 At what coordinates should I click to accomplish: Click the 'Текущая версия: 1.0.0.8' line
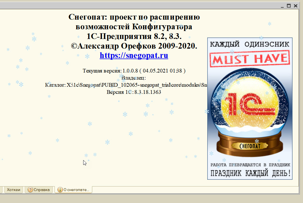(x=134, y=71)
